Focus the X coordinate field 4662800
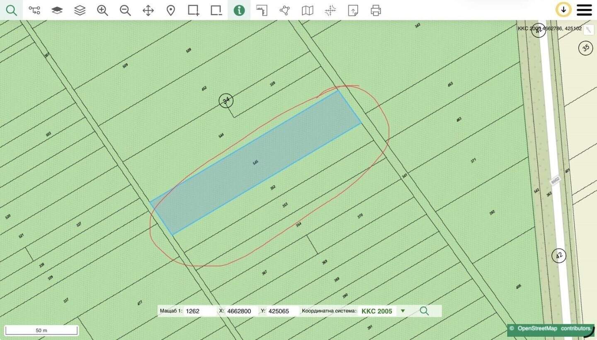 [x=242, y=311]
